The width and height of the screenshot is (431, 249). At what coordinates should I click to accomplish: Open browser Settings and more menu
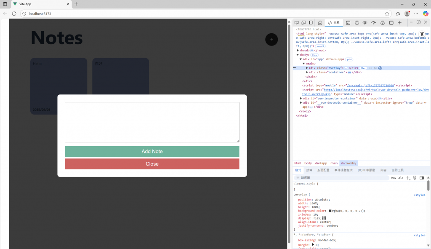tap(416, 14)
